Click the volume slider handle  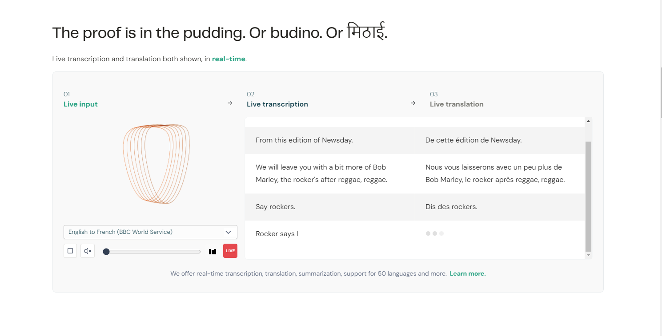(x=106, y=252)
